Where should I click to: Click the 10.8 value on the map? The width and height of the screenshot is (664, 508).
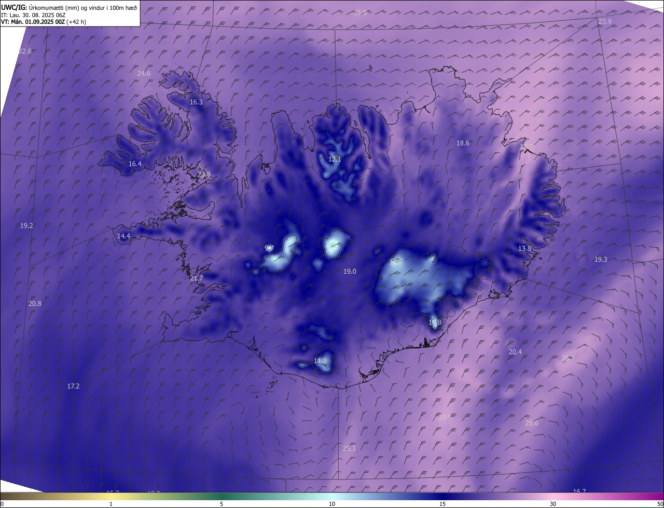click(x=435, y=323)
